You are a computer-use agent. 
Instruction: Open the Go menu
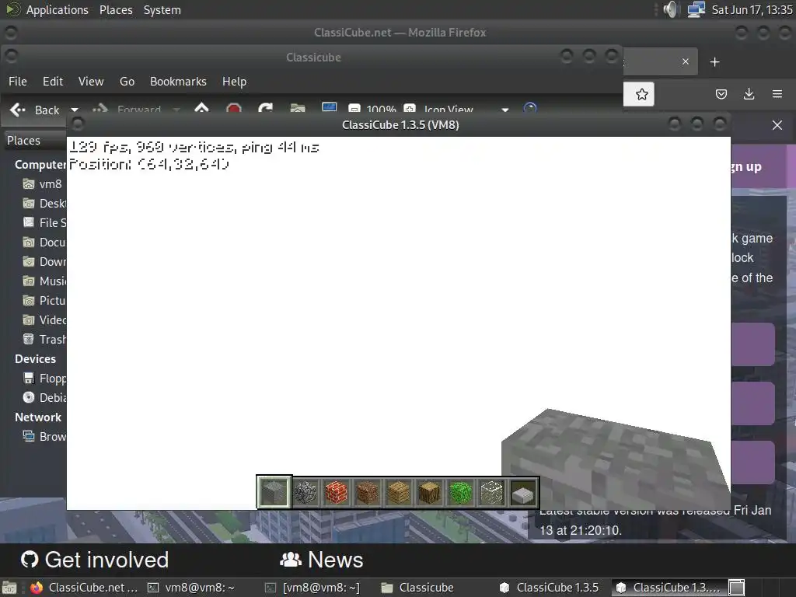click(x=127, y=81)
